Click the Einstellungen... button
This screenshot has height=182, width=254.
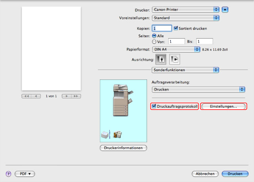tap(223, 106)
